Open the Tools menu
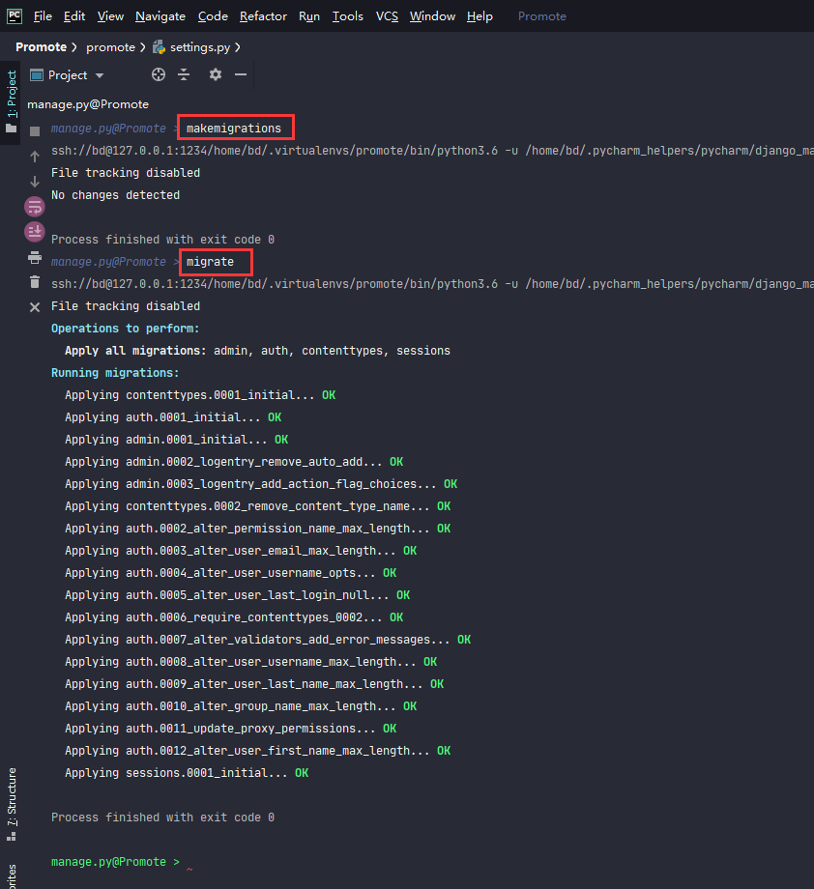 [347, 16]
